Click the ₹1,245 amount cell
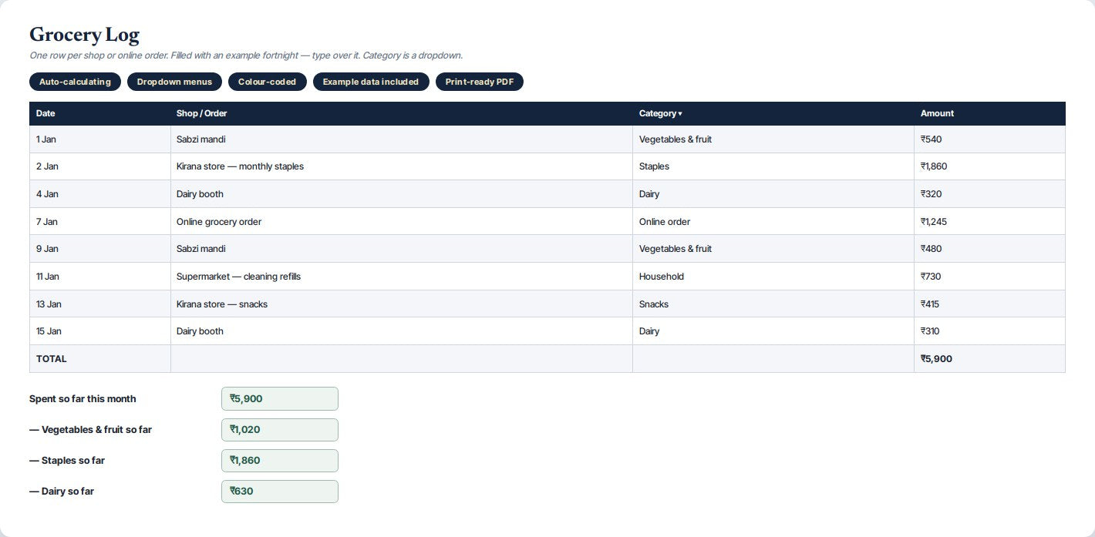Screen dimensions: 1095x537 tap(989, 222)
